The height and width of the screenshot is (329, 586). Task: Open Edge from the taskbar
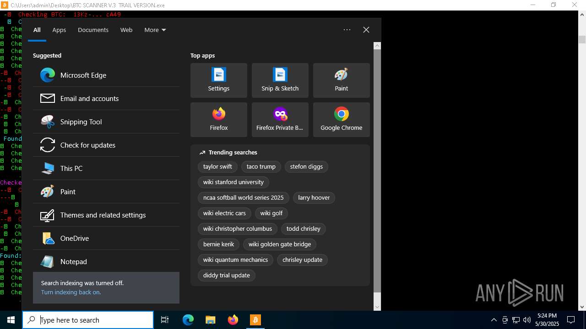188,320
